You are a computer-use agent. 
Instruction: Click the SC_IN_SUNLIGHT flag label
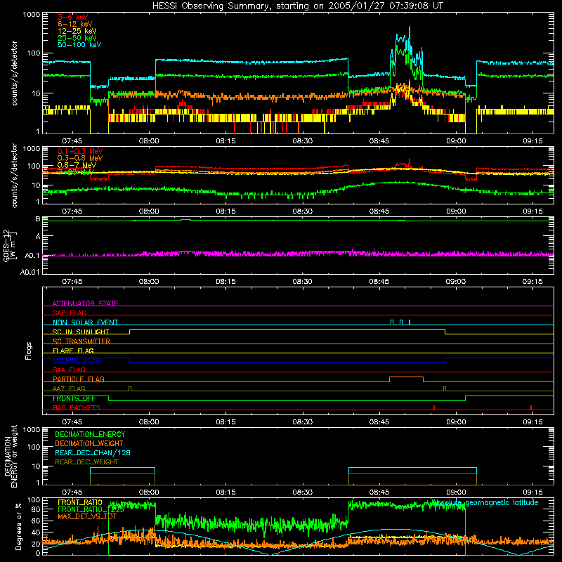81,332
